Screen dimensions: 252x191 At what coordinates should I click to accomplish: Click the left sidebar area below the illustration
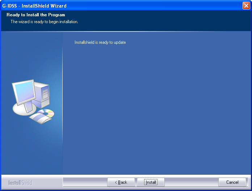point(31,152)
